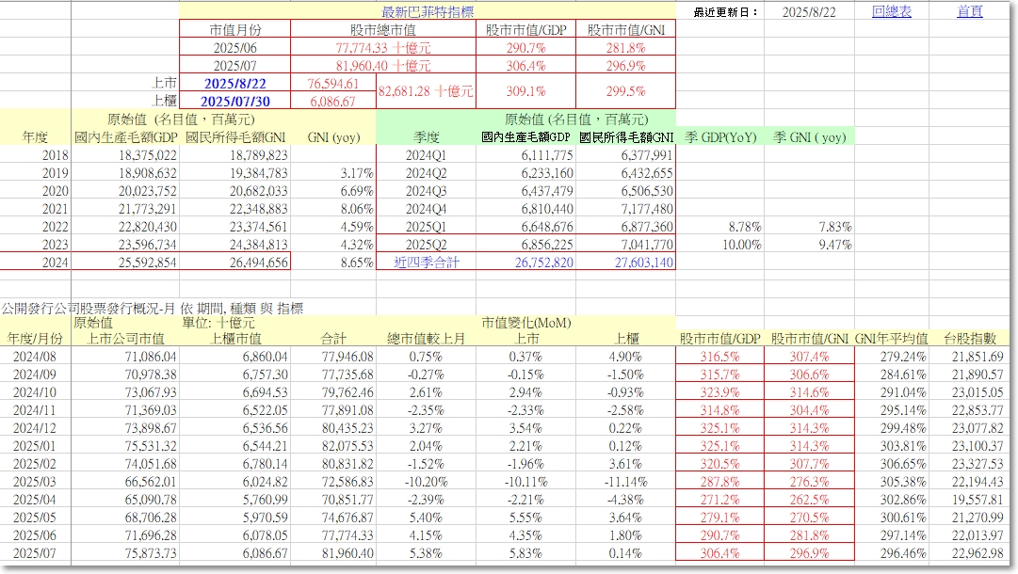Select the 299.5% market cap/GNI cell
Image resolution: width=1018 pixels, height=574 pixels.
[x=626, y=91]
